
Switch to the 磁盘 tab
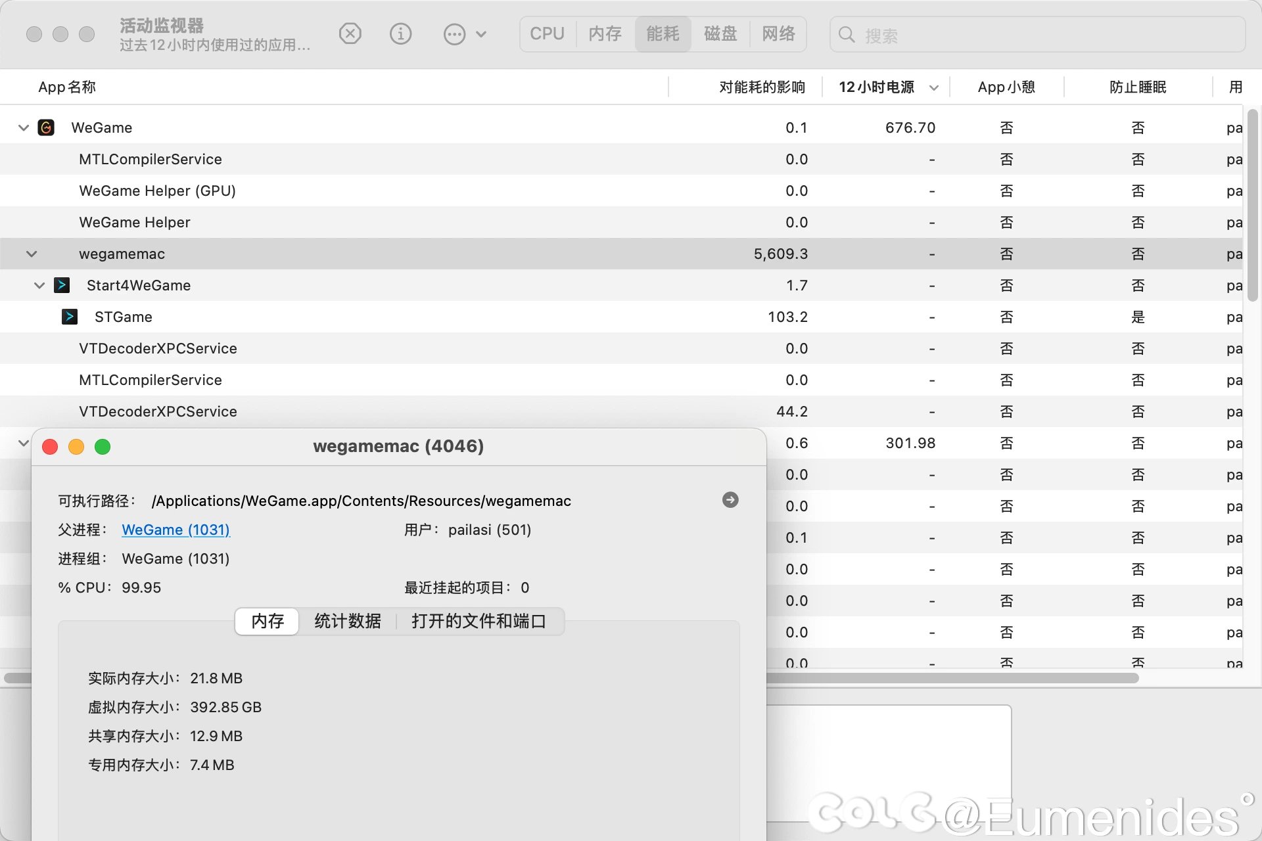720,34
